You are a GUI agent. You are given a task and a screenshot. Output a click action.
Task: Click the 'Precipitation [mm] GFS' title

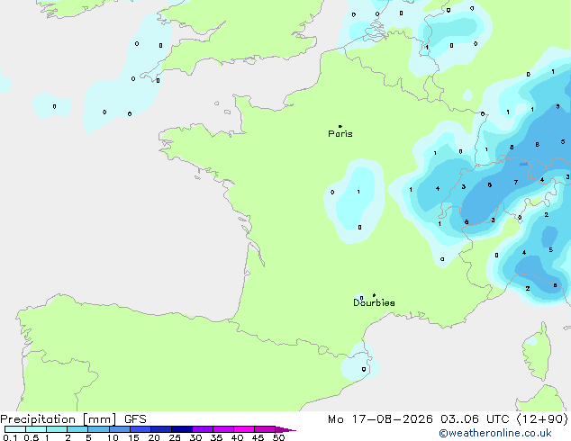(x=73, y=419)
